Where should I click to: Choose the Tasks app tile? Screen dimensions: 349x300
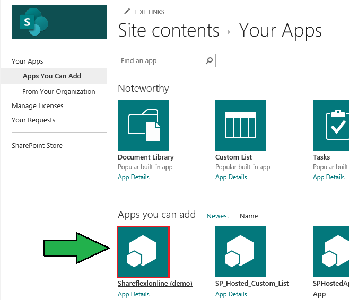(x=332, y=125)
